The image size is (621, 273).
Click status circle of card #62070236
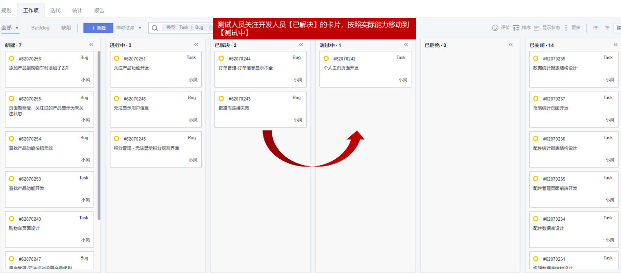coord(535,138)
